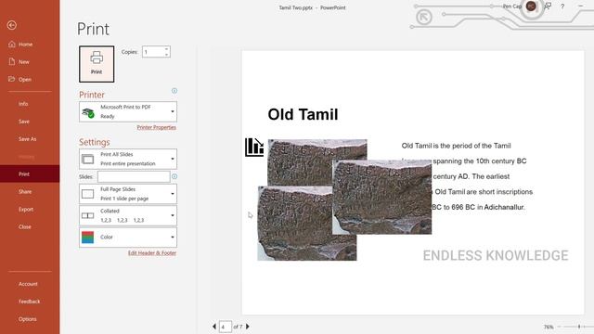Viewport: 594px width, 334px height.
Task: Open Edit Header & Footer link
Action: pyautogui.click(x=152, y=253)
